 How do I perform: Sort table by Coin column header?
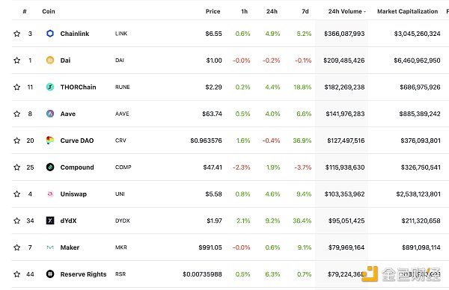pos(49,11)
